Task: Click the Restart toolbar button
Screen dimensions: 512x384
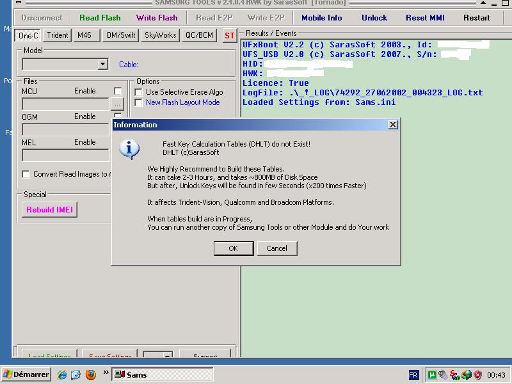Action: tap(476, 18)
